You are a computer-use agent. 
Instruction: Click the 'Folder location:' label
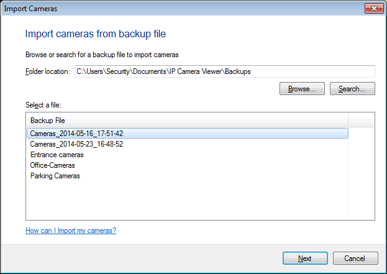click(48, 71)
